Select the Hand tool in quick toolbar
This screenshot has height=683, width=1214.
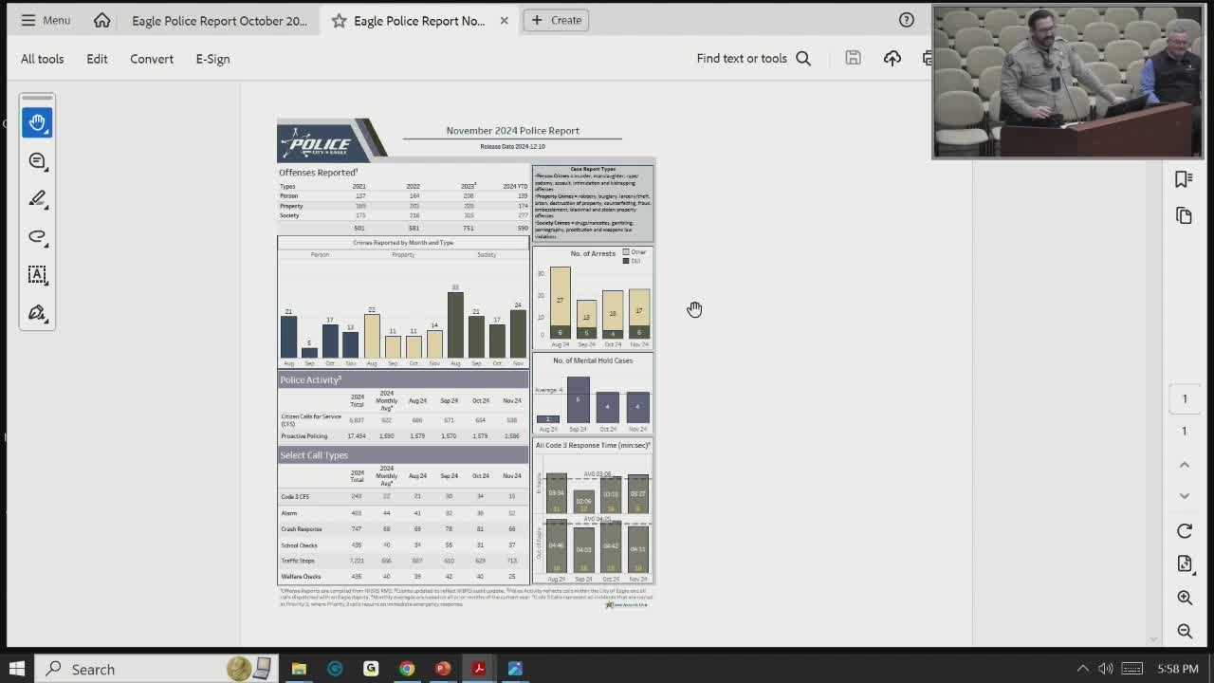[x=37, y=122]
